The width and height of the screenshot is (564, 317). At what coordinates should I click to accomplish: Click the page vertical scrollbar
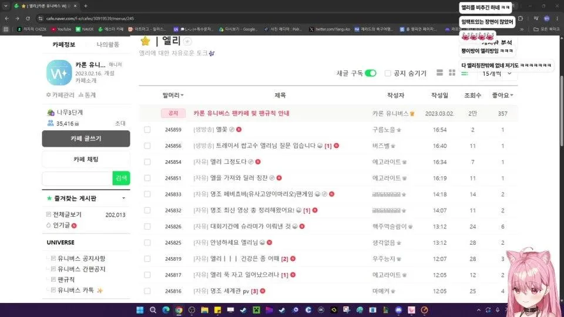click(x=562, y=112)
